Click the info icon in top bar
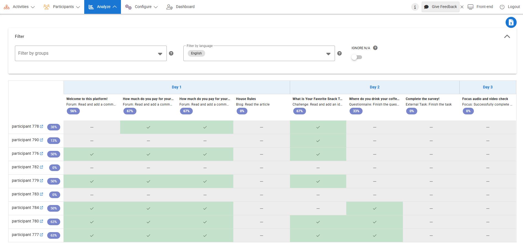This screenshot has width=523, height=252. click(415, 7)
